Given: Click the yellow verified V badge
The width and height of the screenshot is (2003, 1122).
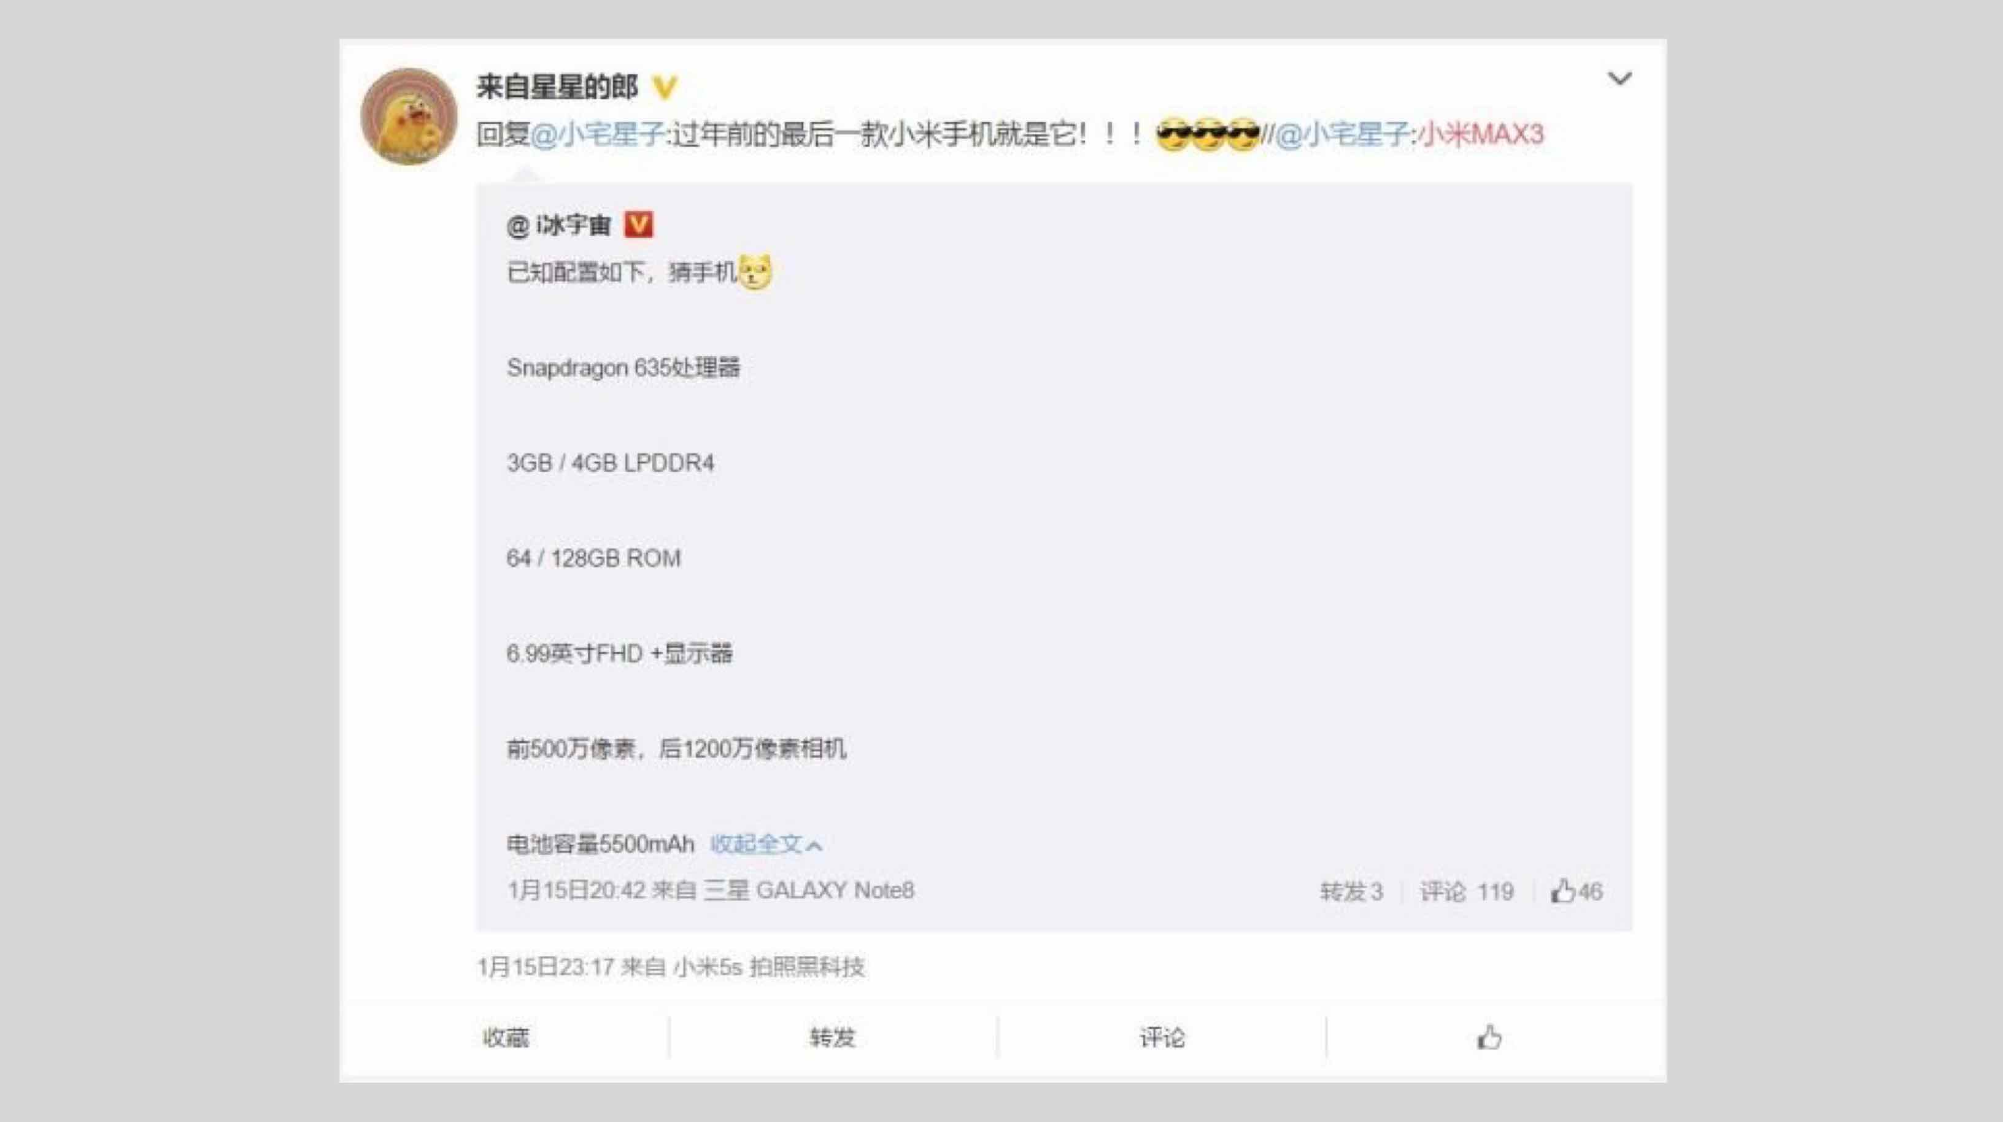Looking at the screenshot, I should [x=665, y=87].
